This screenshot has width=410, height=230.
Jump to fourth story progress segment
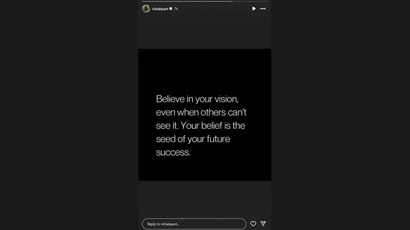tap(216, 1)
